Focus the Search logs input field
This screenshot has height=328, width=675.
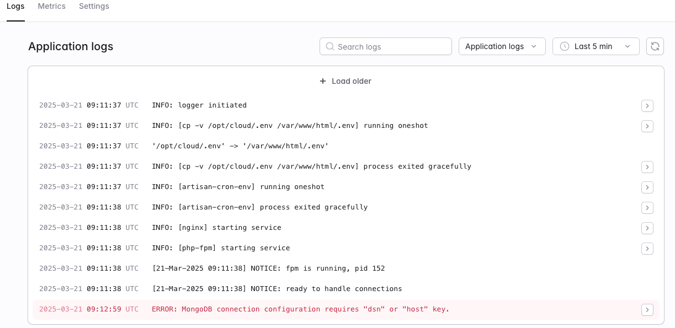(386, 46)
